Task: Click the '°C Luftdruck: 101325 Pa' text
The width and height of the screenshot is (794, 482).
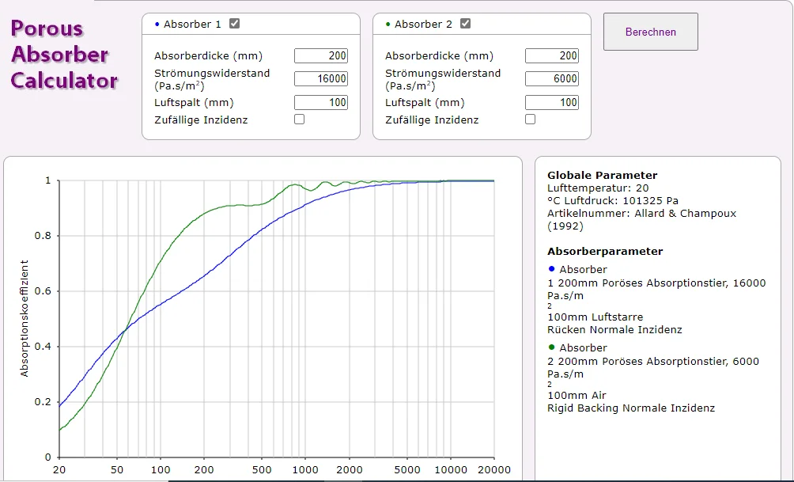Action: 613,201
